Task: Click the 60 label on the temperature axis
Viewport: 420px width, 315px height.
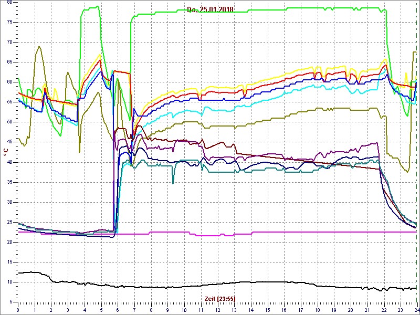Action: point(9,82)
